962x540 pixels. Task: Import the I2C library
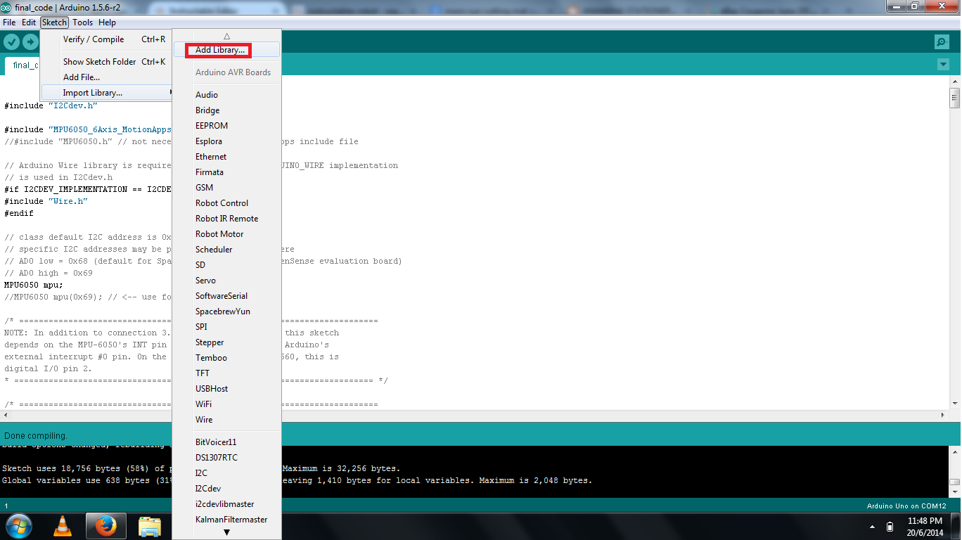[x=226, y=473]
